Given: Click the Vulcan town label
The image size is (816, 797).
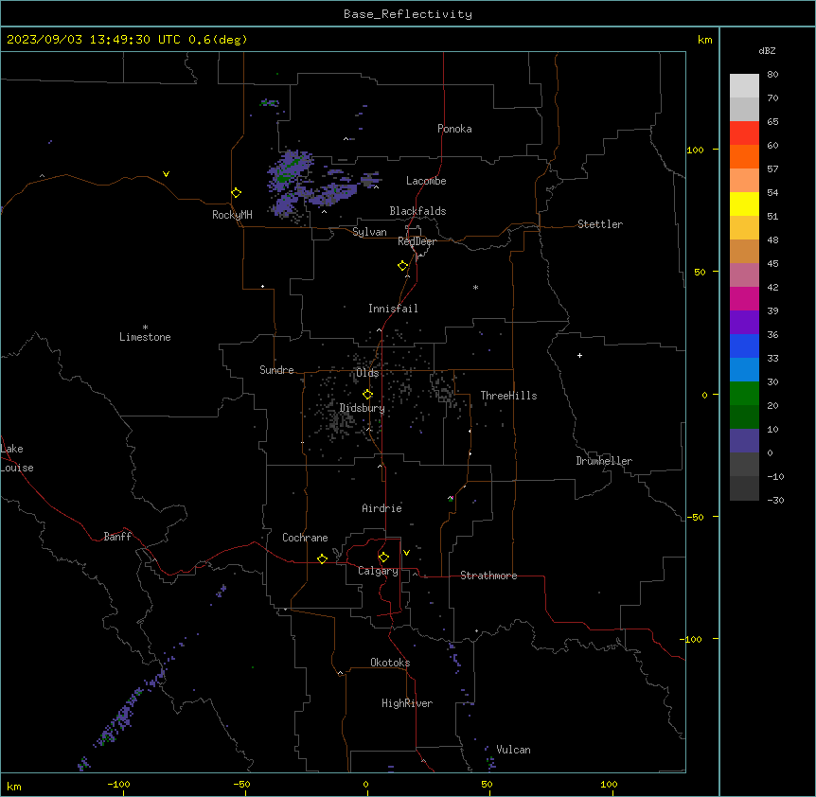Looking at the screenshot, I should click(513, 750).
